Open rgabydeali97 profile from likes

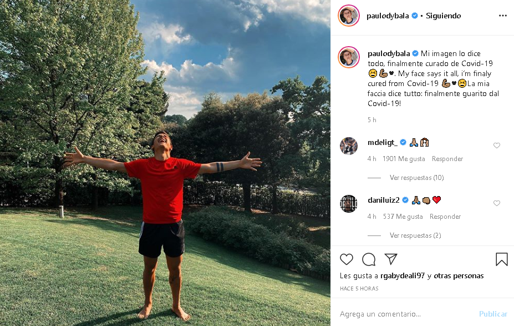[x=402, y=276]
